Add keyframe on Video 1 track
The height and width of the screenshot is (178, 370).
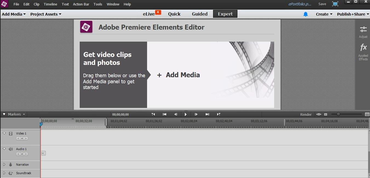tap(22, 139)
